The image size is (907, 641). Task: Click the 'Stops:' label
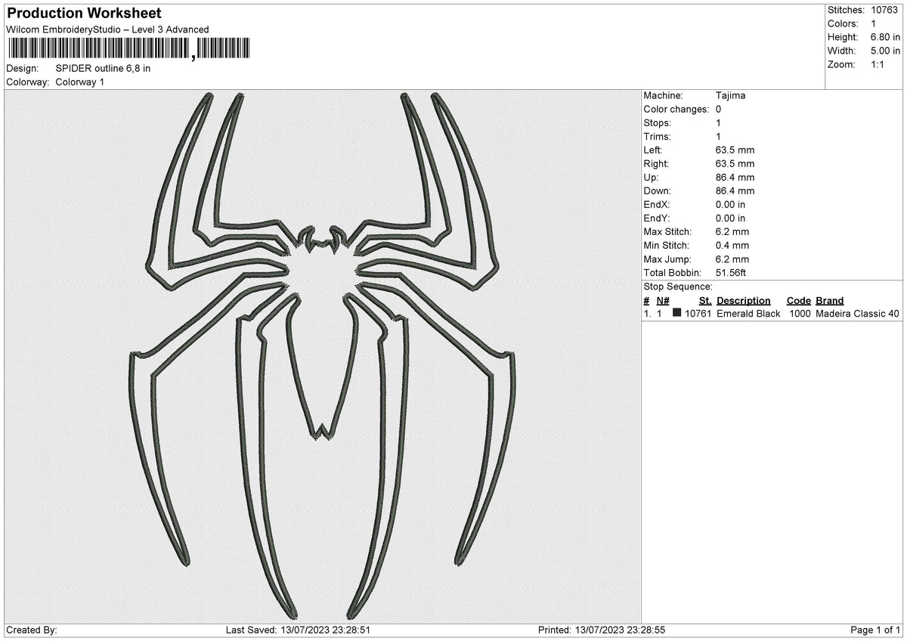point(657,122)
